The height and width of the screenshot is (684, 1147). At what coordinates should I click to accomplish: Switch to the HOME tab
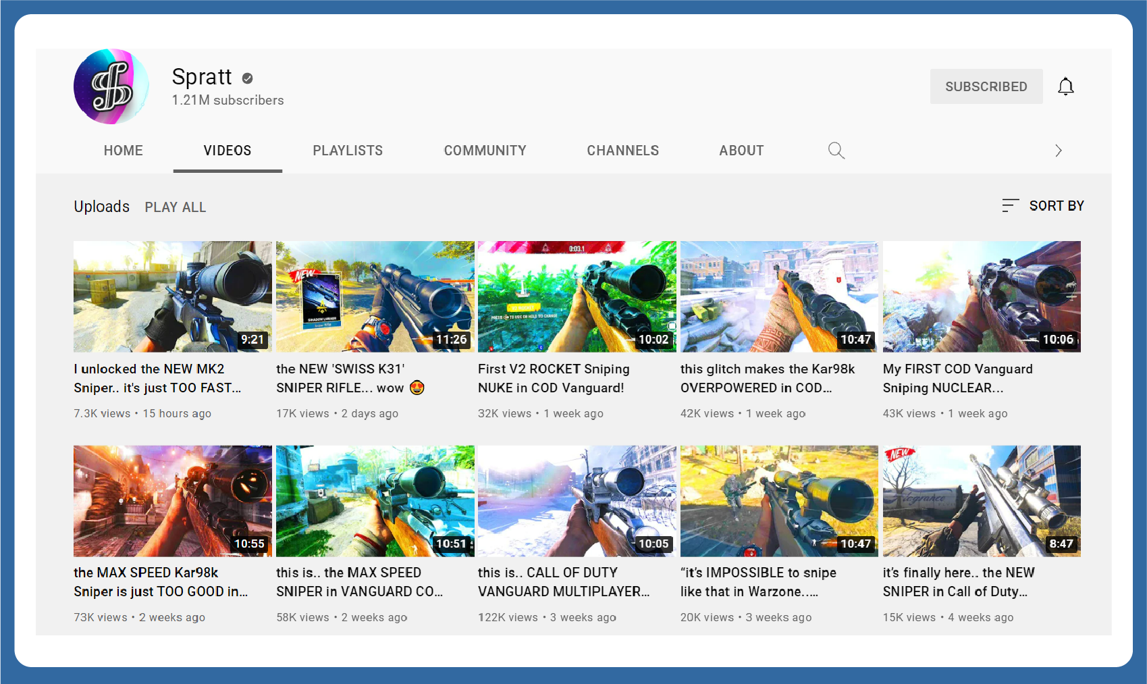click(x=124, y=151)
